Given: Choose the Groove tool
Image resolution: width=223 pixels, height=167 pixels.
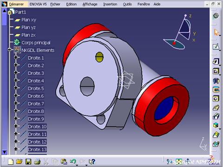Looking at the screenshot, I should pyautogui.click(x=216, y=90).
